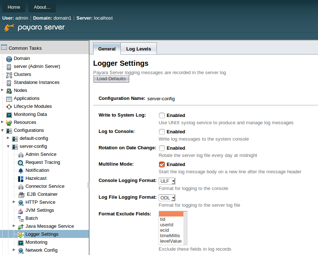Click the HTTP Service icon
The height and width of the screenshot is (255, 318).
[21, 203]
